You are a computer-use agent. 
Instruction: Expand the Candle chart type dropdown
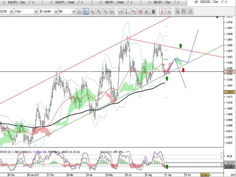49,11
